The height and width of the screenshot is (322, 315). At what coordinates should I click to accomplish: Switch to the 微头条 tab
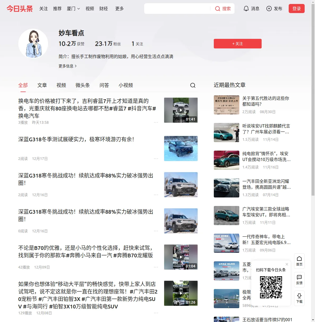pyautogui.click(x=83, y=85)
